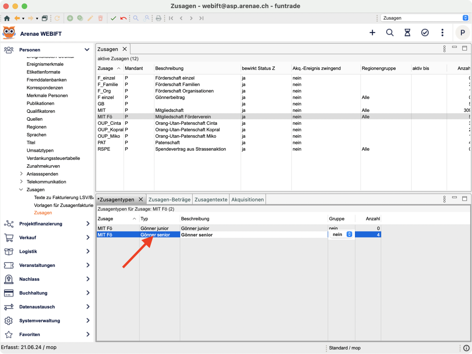Image resolution: width=472 pixels, height=354 pixels.
Task: Click the Home icon in the toolbar
Action: click(x=7, y=18)
